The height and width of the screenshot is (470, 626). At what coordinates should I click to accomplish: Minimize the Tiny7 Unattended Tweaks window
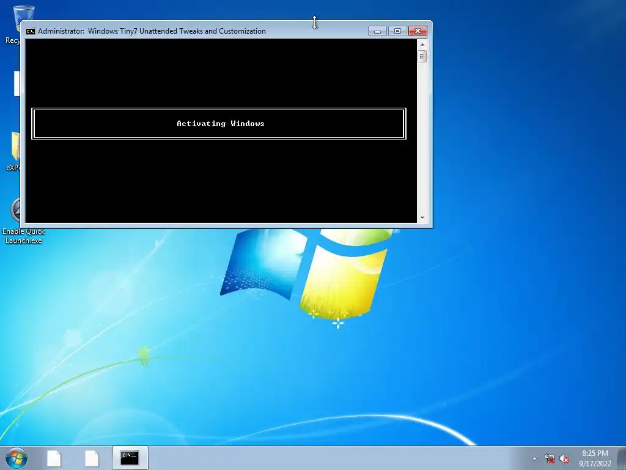coord(377,31)
